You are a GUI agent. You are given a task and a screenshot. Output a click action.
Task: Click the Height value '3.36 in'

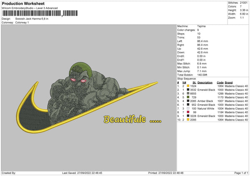[244, 10]
